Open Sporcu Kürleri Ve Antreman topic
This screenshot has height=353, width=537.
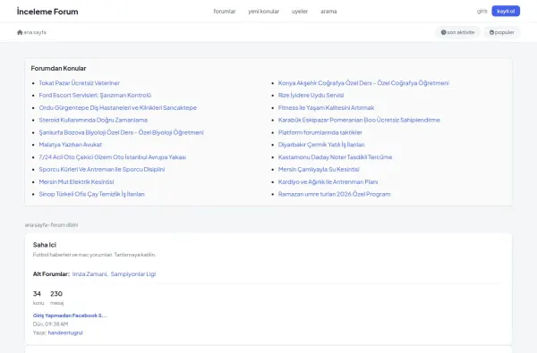[x=102, y=169]
